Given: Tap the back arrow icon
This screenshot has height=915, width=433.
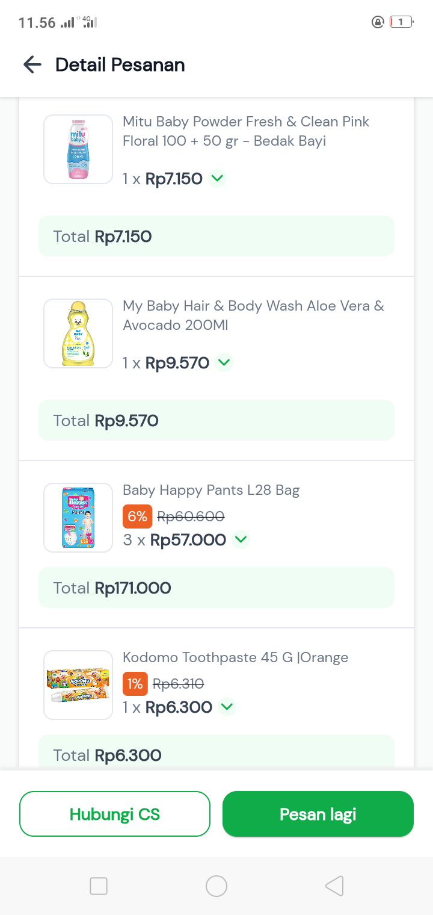Looking at the screenshot, I should point(32,64).
